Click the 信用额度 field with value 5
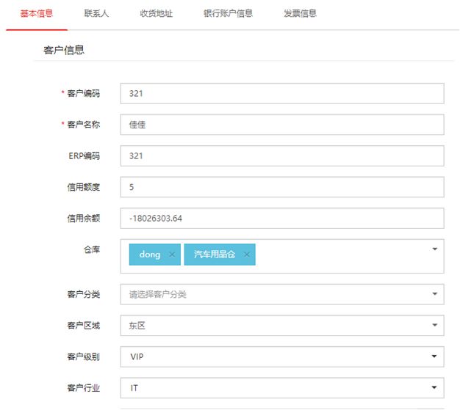 coord(282,187)
